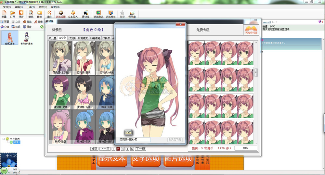Open 游戏设置 game settings gear icon

[x=61, y=13]
